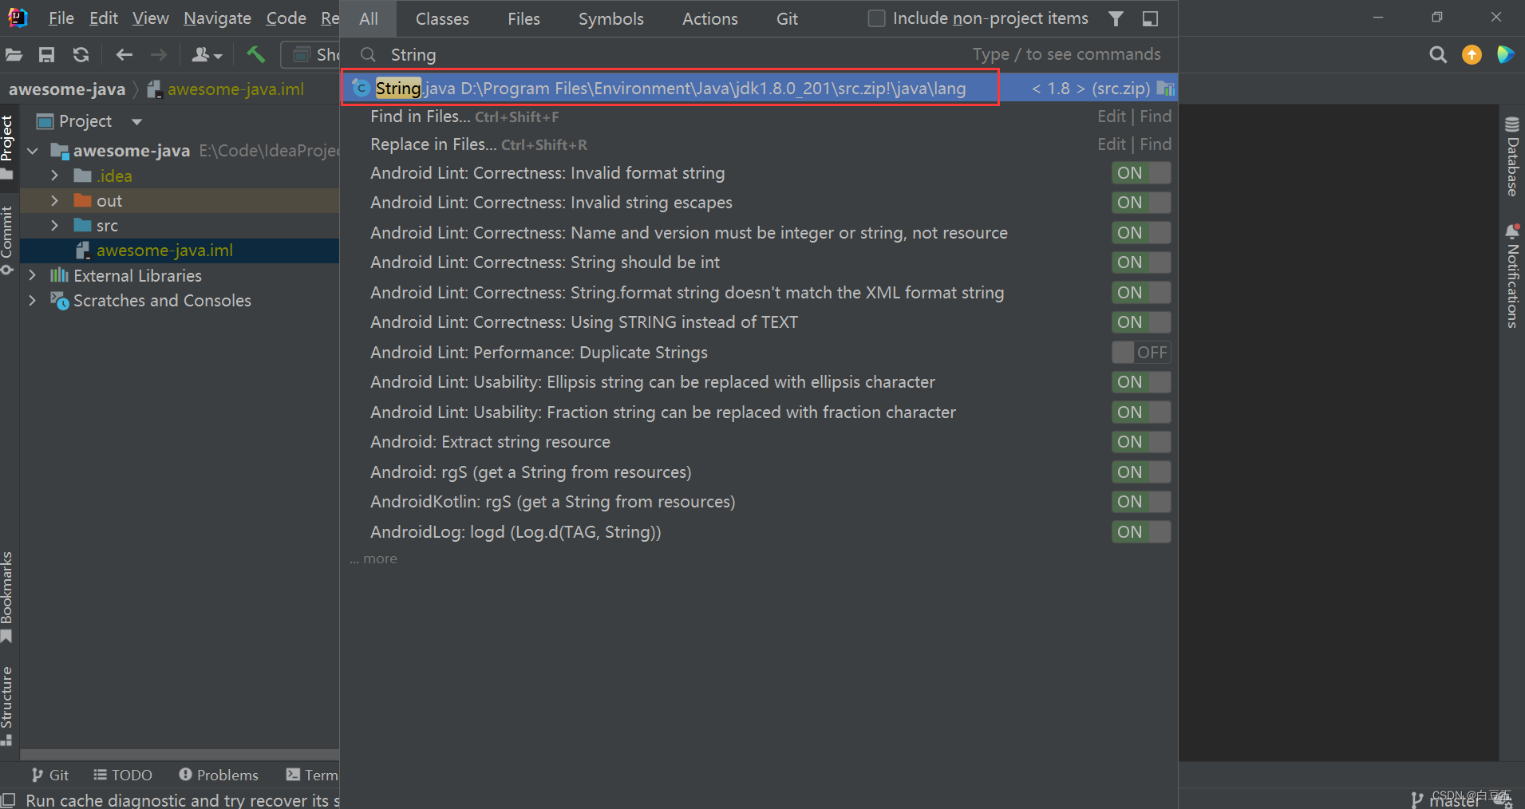The width and height of the screenshot is (1525, 809).
Task: Switch to the Files search tab
Action: [x=523, y=18]
